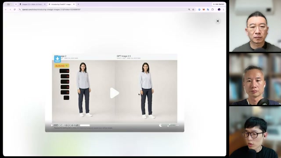Open the yellow 4k/2k/HD quality badge
This screenshot has height=158, width=281.
pyautogui.click(x=61, y=66)
